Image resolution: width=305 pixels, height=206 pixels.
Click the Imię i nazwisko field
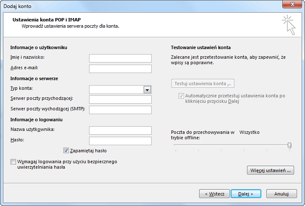[120, 58]
